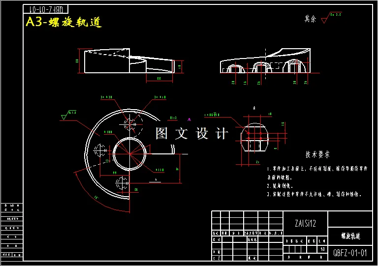Click the yellow title 'A3-螺旋轨道'

tap(63, 22)
